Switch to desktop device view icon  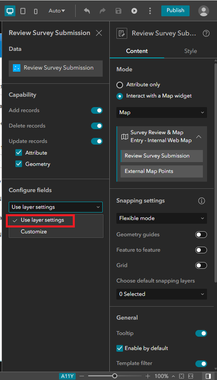(10, 11)
